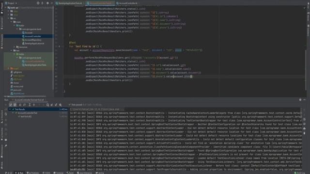Collapse AccountControllerTest in test results
This screenshot has height=174, width=310.
click(x=13, y=113)
